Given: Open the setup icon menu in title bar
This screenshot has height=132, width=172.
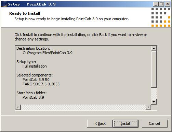Looking at the screenshot, I should click(x=4, y=4).
